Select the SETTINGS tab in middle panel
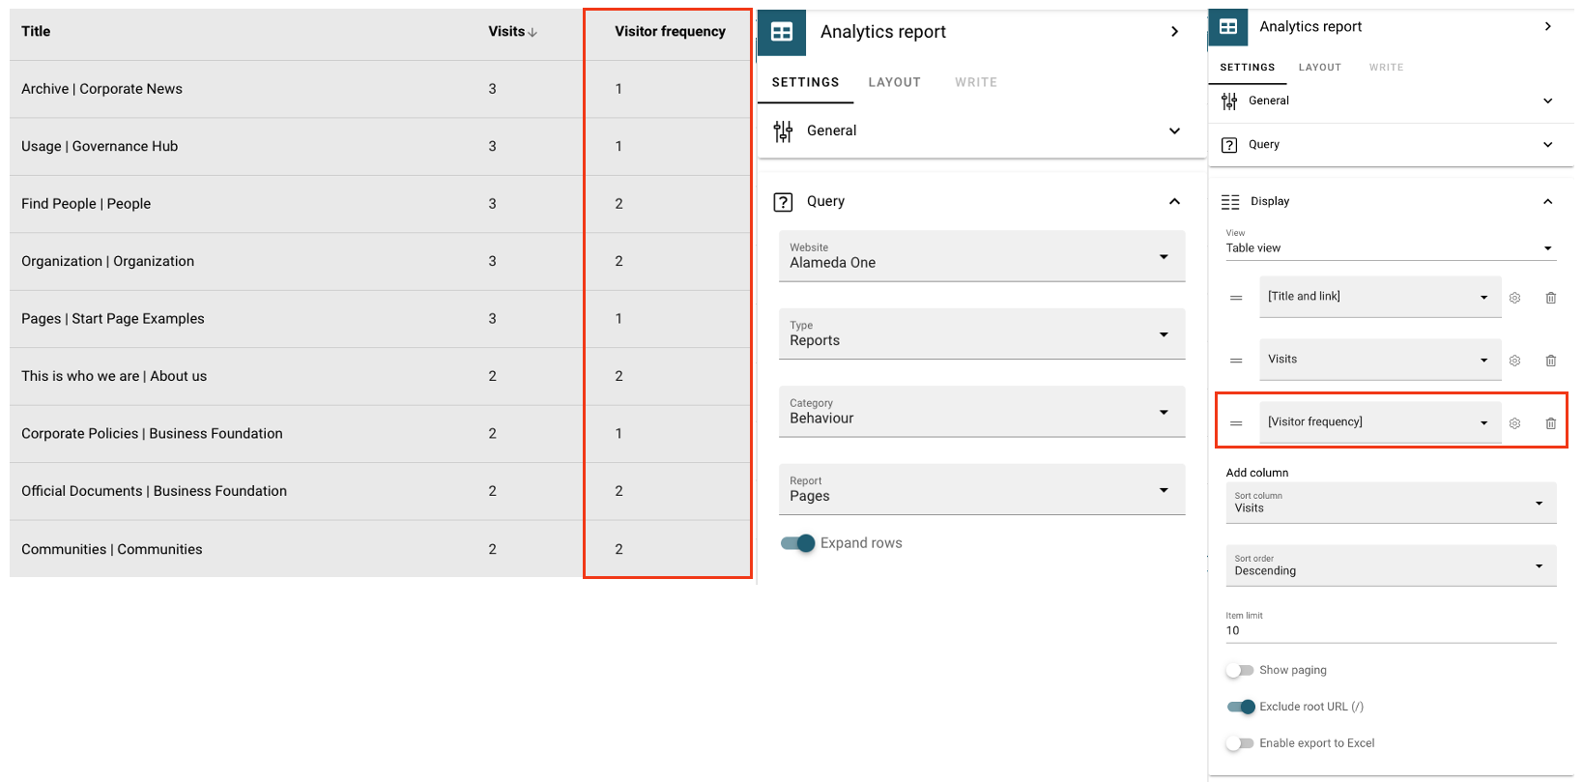 click(805, 82)
